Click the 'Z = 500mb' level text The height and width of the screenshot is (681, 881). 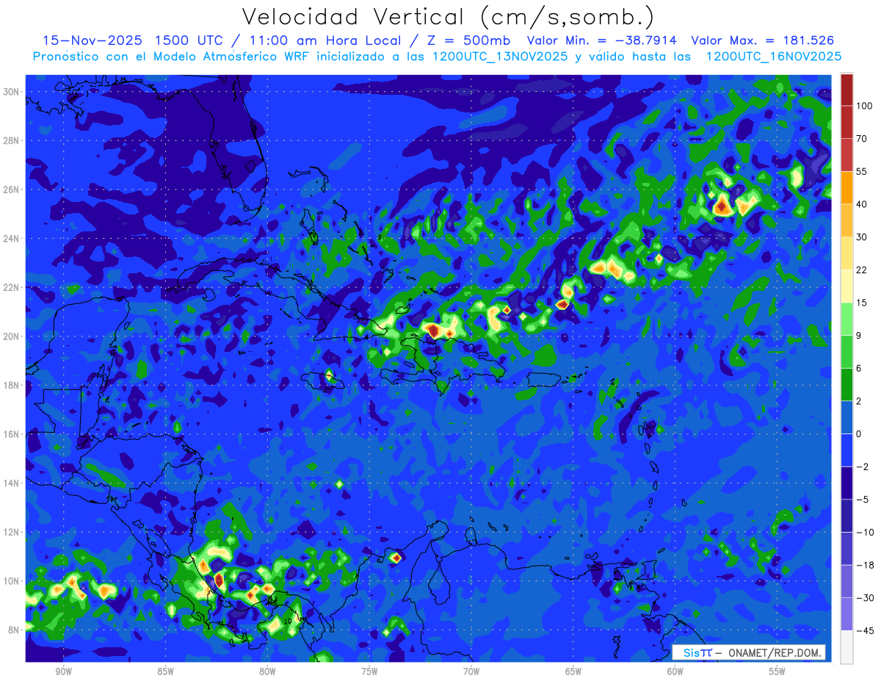468,40
